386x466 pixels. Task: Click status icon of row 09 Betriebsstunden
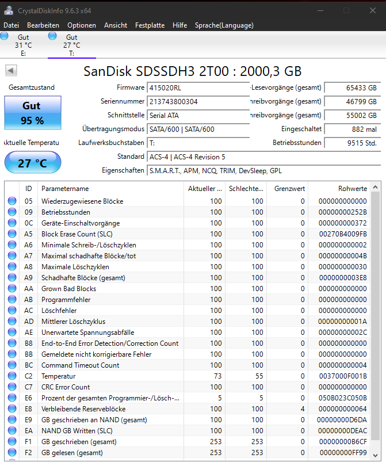(x=12, y=212)
